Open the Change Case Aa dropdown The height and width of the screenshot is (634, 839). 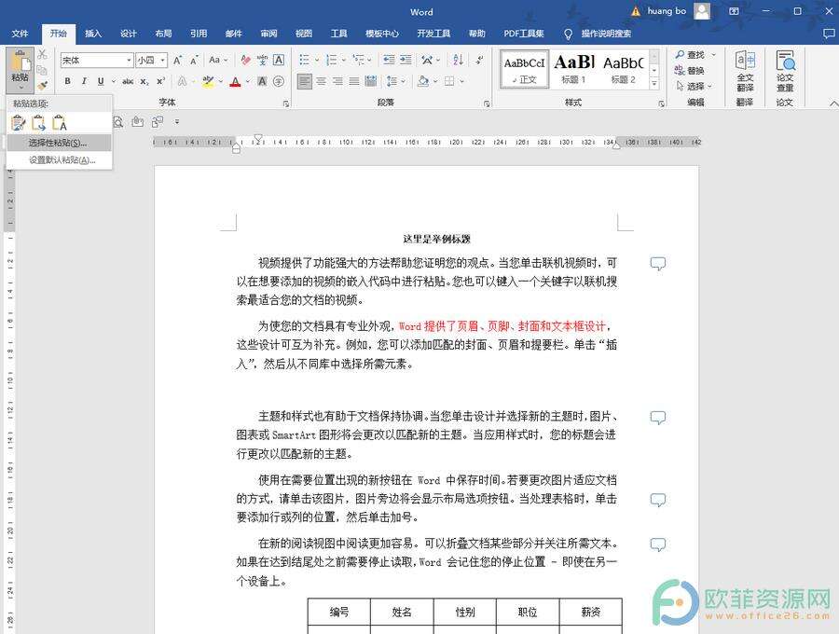[x=218, y=60]
